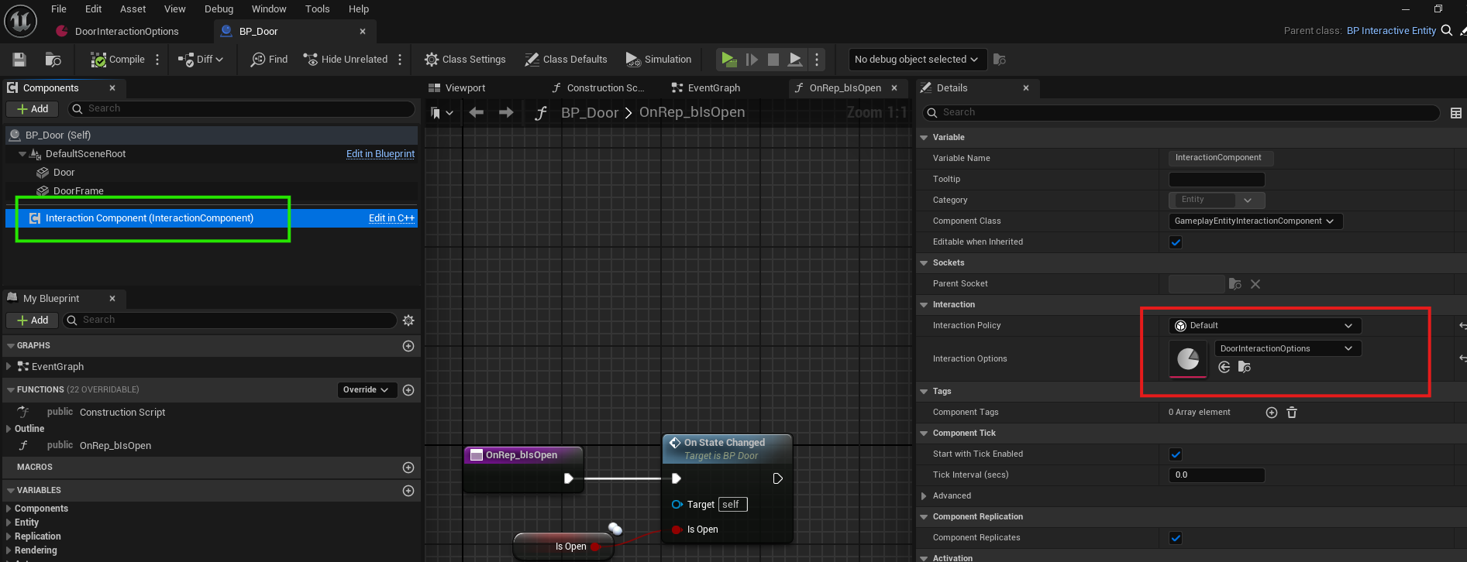This screenshot has width=1467, height=562.
Task: Start Simulation
Action: [x=659, y=60]
